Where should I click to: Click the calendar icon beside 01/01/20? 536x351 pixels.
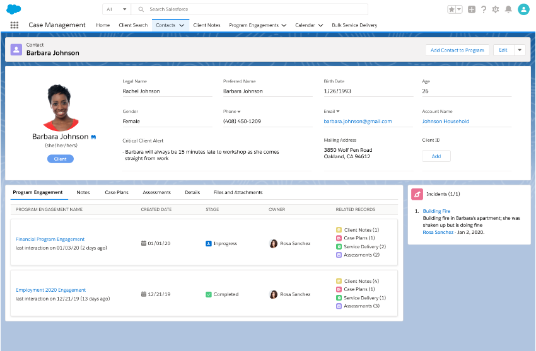(144, 243)
